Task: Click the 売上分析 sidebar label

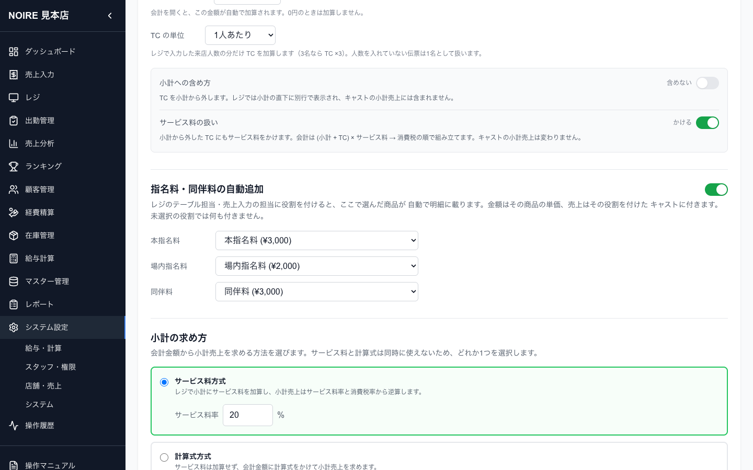Action: pos(40,144)
